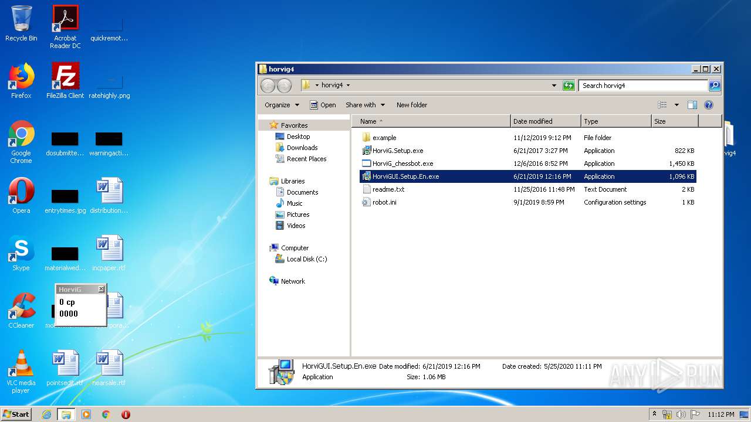Click the Search horvig4 field
Screen dimensions: 751x422
(643, 86)
